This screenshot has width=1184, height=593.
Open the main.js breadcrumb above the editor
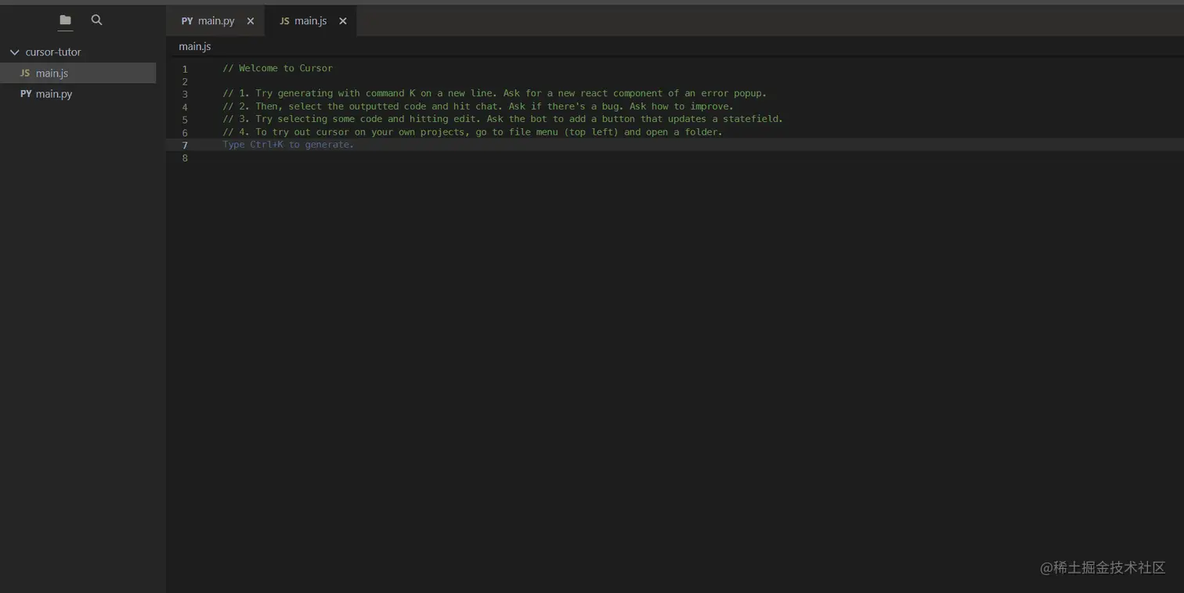194,46
